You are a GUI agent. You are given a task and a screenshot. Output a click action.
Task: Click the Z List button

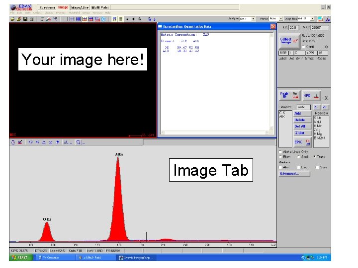(x=302, y=133)
